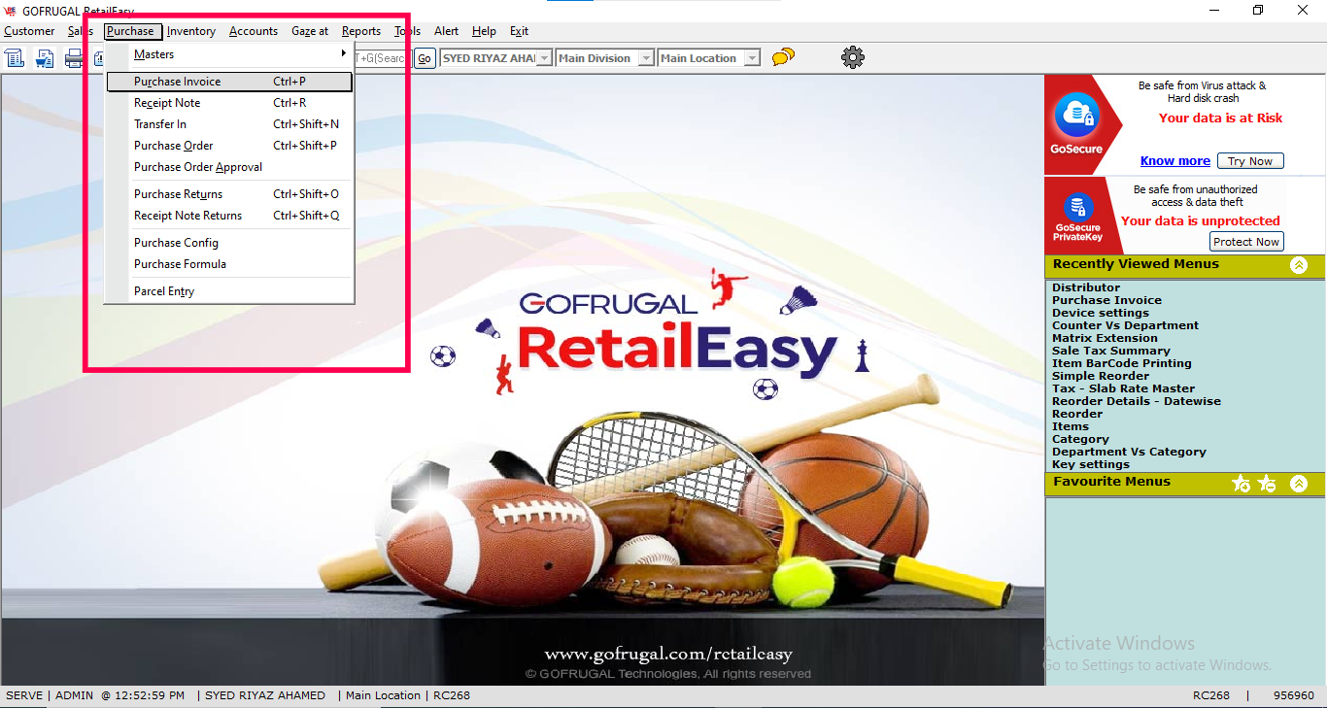
Task: Collapse the Recently Viewed Menus panel
Action: (x=1299, y=265)
